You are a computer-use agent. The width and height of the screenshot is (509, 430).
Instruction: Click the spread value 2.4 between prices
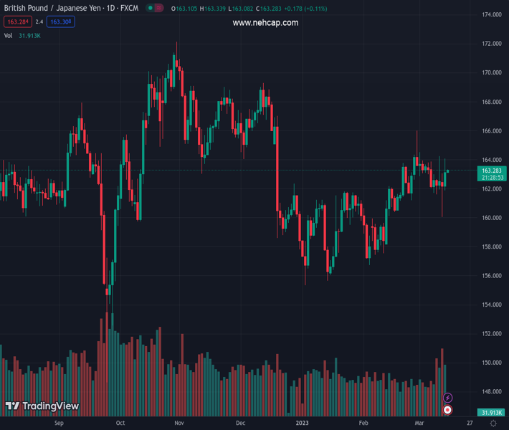[39, 22]
